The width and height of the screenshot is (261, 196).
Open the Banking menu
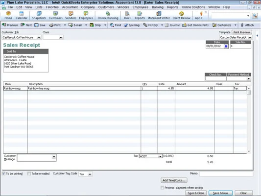click(x=158, y=7)
